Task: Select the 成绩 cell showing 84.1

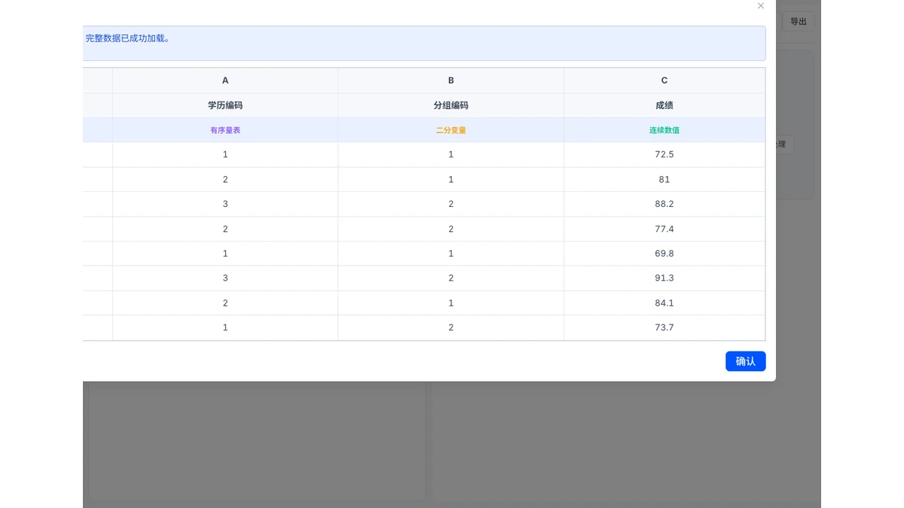Action: 664,303
